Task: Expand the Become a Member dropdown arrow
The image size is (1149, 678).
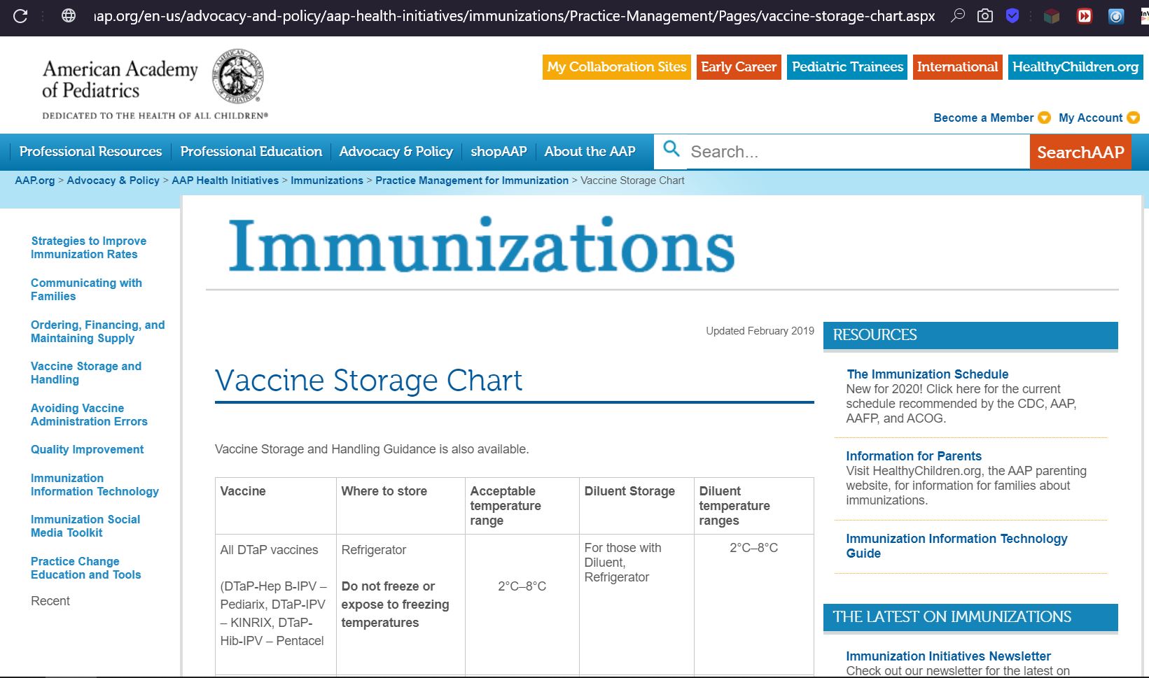Action: click(x=1044, y=118)
